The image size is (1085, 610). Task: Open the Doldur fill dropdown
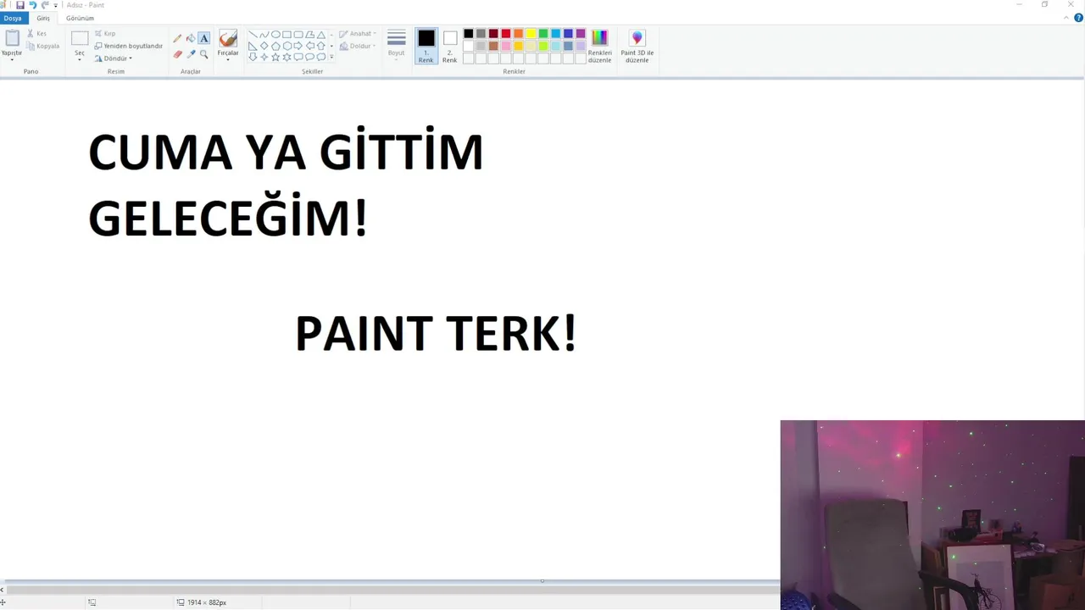pyautogui.click(x=358, y=46)
